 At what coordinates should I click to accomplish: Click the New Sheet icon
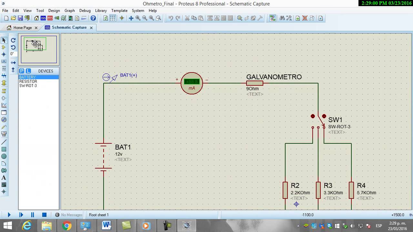point(298,18)
